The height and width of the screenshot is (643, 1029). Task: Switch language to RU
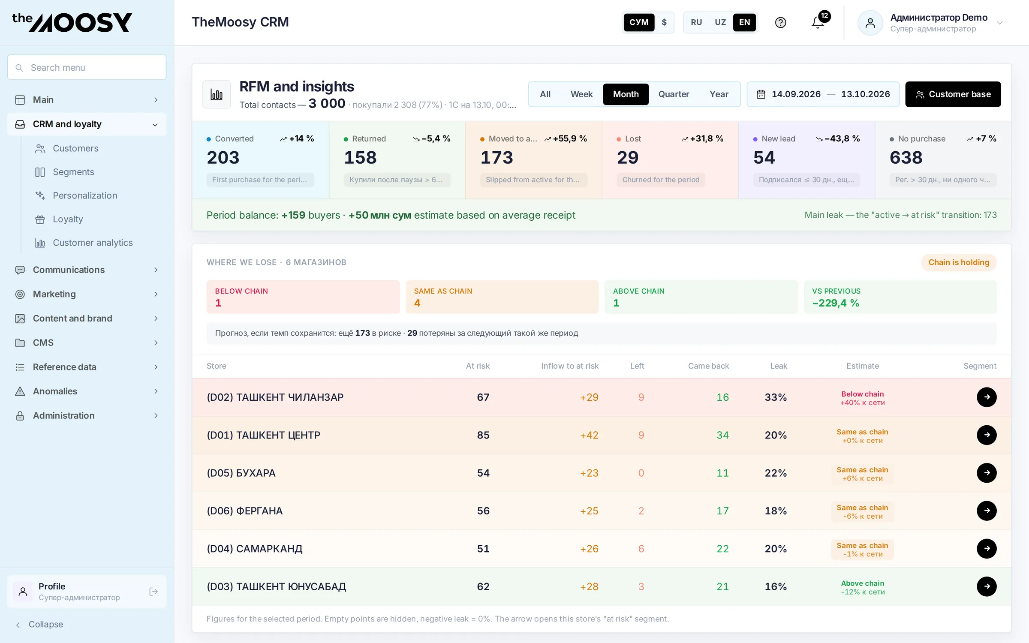tap(696, 22)
